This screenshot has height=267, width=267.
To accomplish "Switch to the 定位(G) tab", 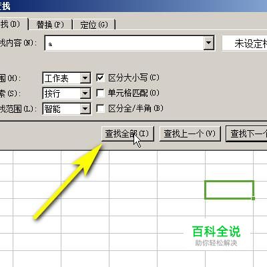I will click(94, 25).
